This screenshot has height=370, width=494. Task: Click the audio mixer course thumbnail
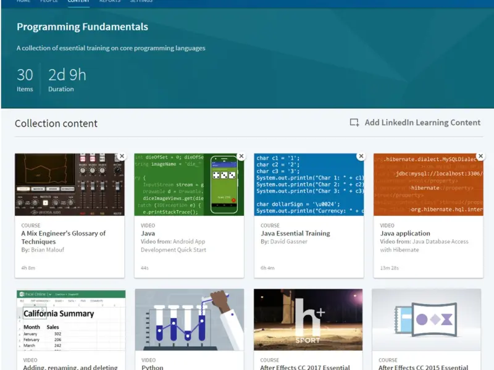click(x=69, y=184)
